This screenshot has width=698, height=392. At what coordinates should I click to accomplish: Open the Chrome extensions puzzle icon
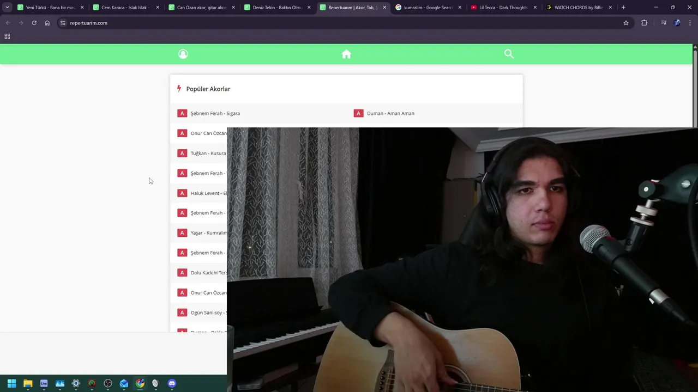click(x=644, y=23)
